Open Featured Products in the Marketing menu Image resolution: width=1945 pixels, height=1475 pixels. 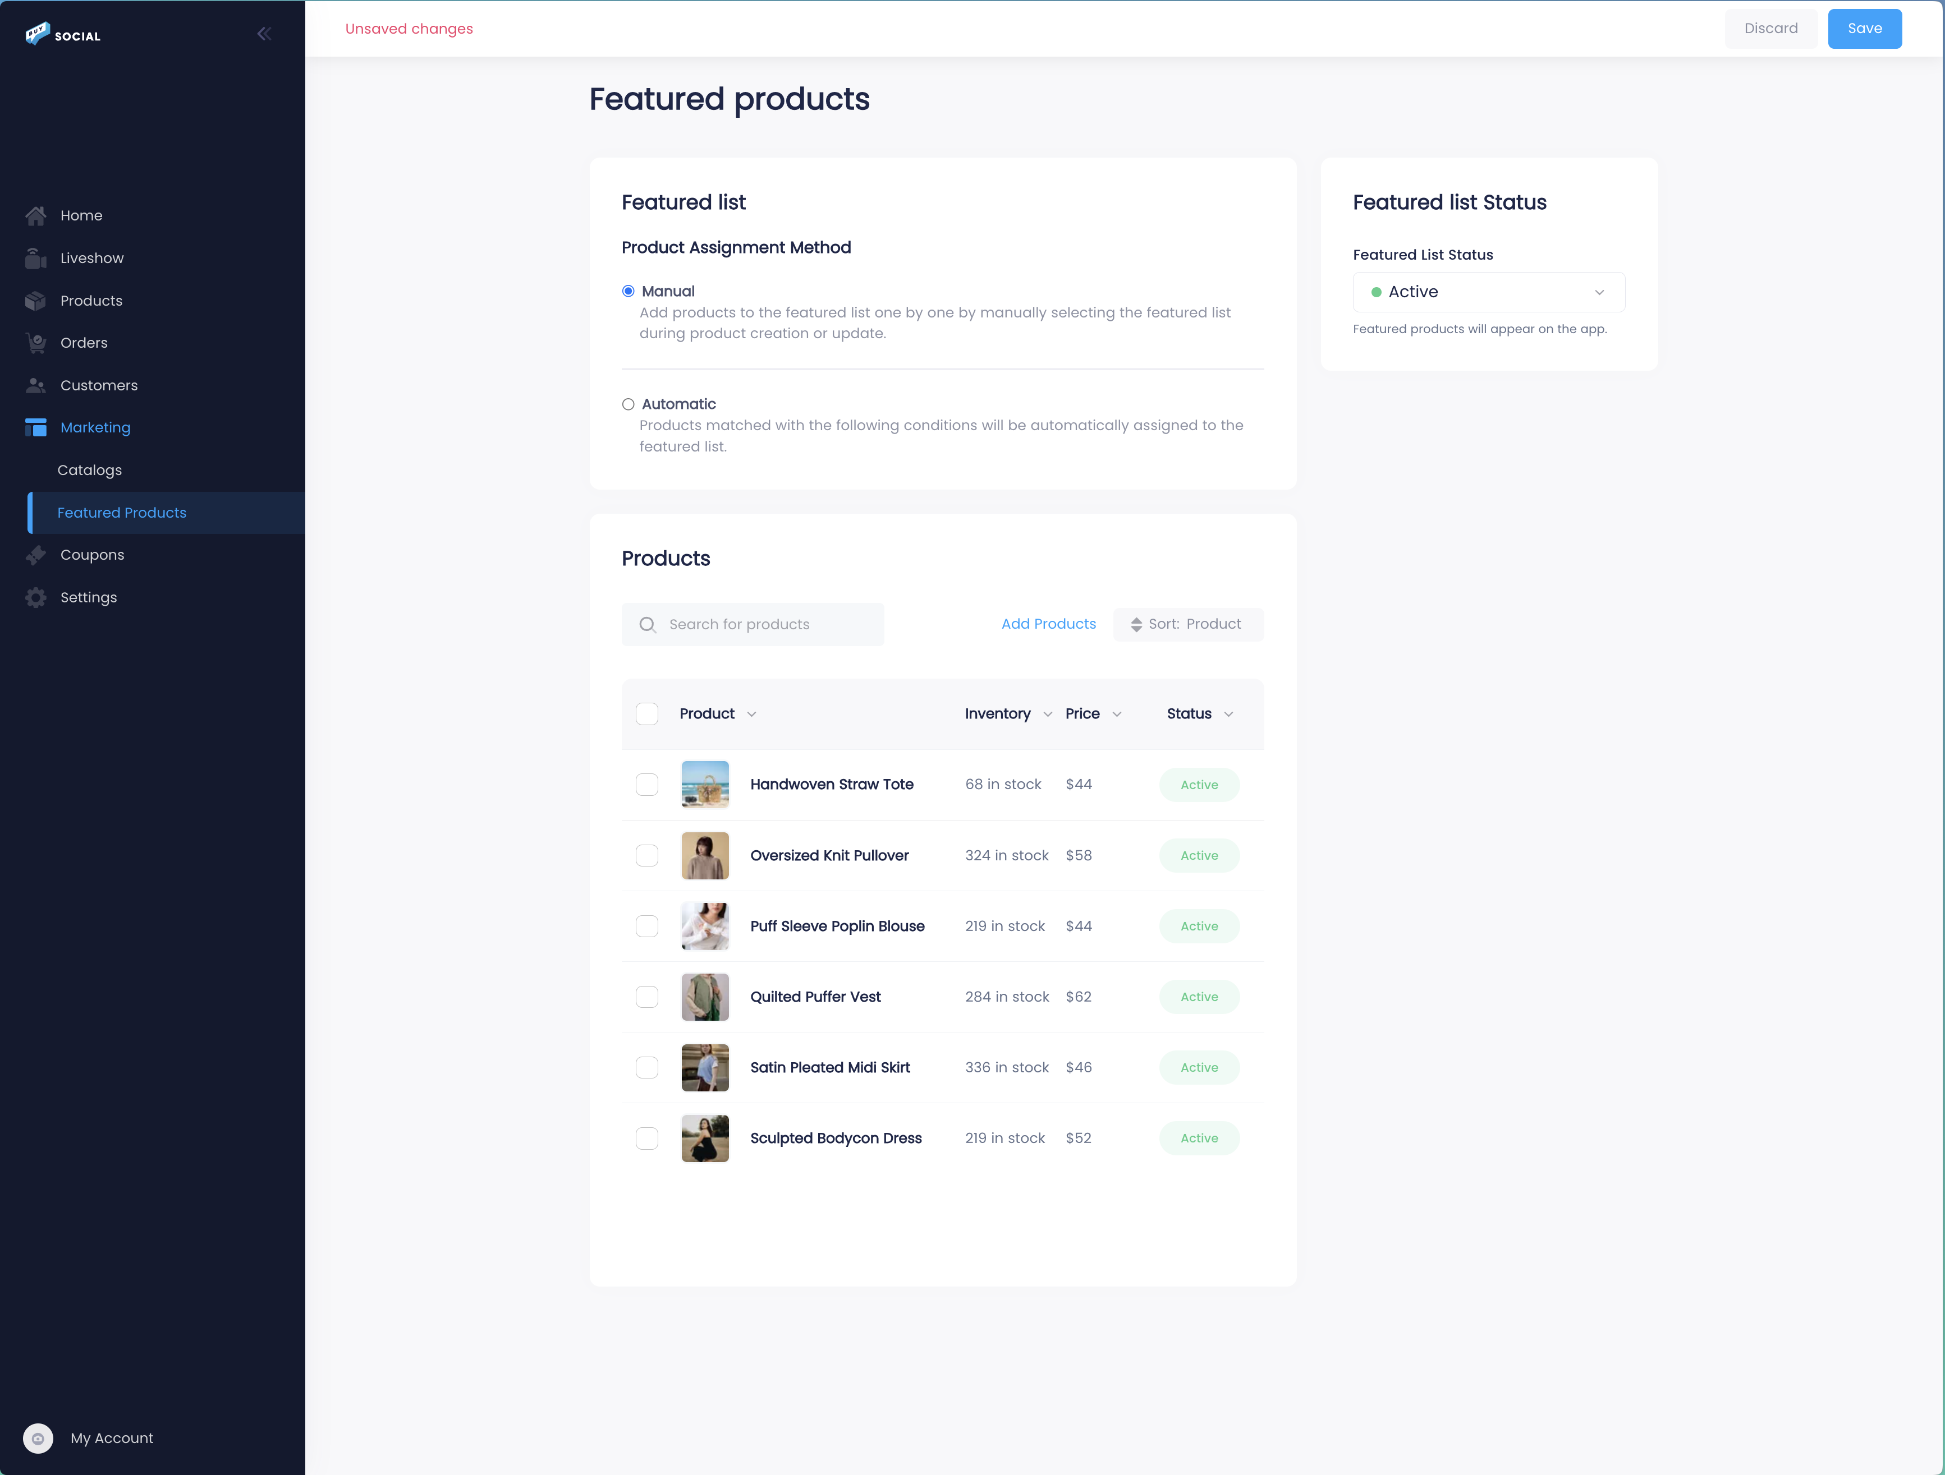tap(121, 513)
